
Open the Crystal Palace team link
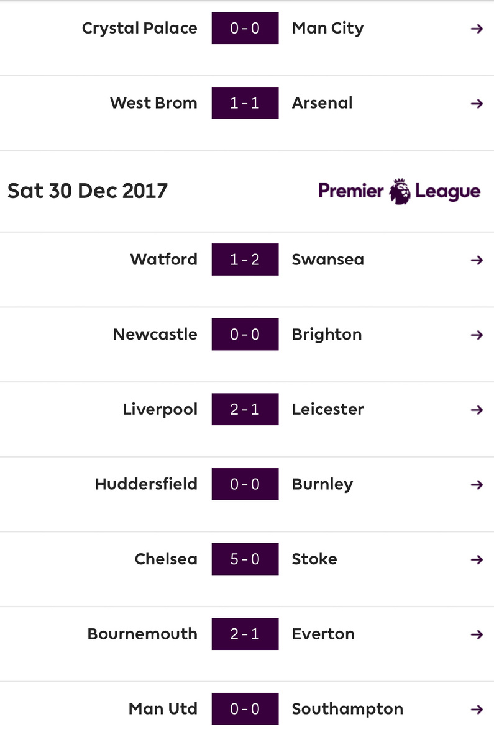[140, 29]
